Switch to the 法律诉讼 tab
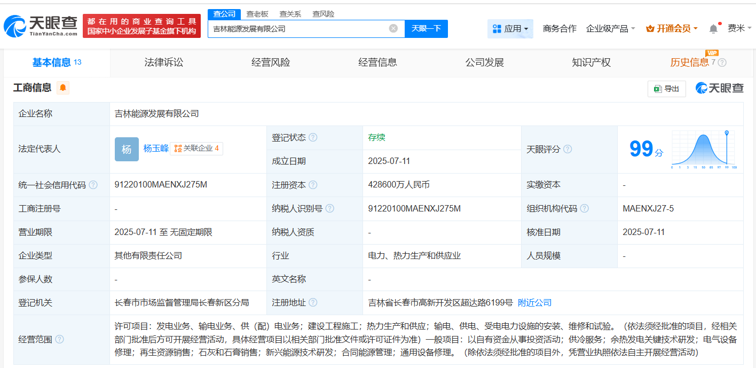 click(163, 62)
